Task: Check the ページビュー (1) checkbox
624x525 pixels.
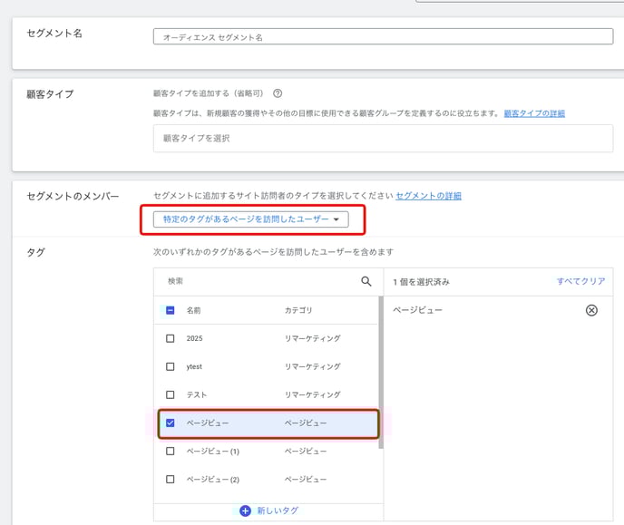Action: tap(170, 451)
